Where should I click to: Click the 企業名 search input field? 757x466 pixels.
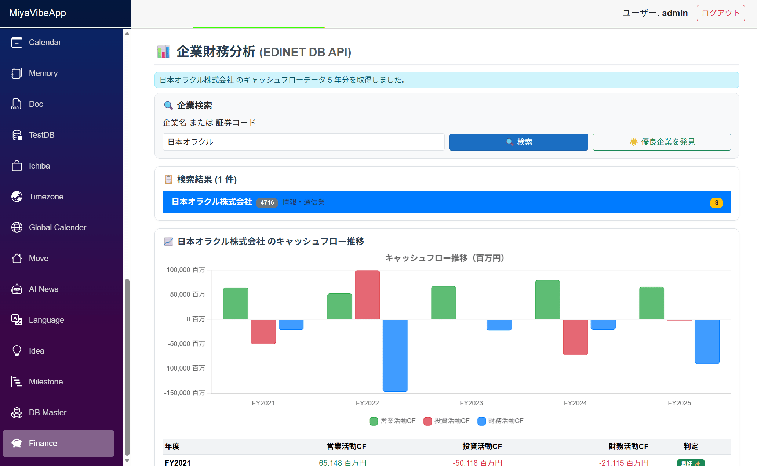[303, 142]
